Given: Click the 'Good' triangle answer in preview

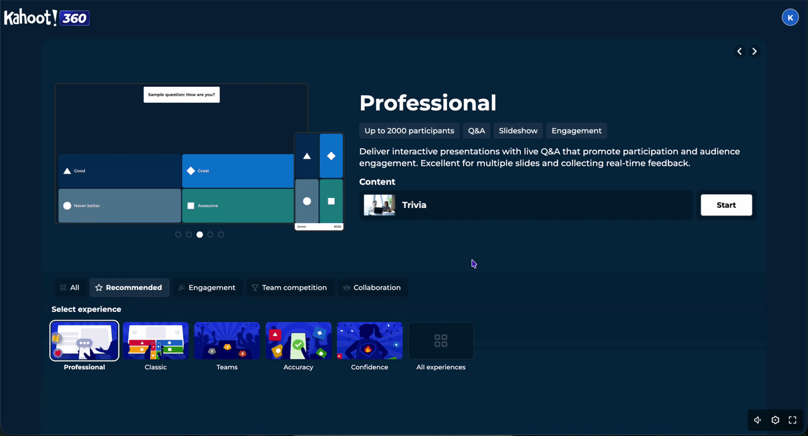Looking at the screenshot, I should (x=119, y=171).
